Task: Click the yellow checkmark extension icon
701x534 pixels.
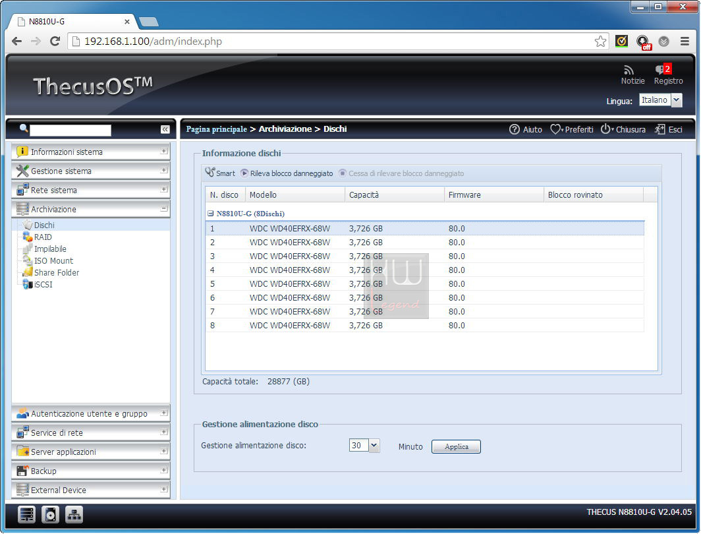Action: [621, 41]
